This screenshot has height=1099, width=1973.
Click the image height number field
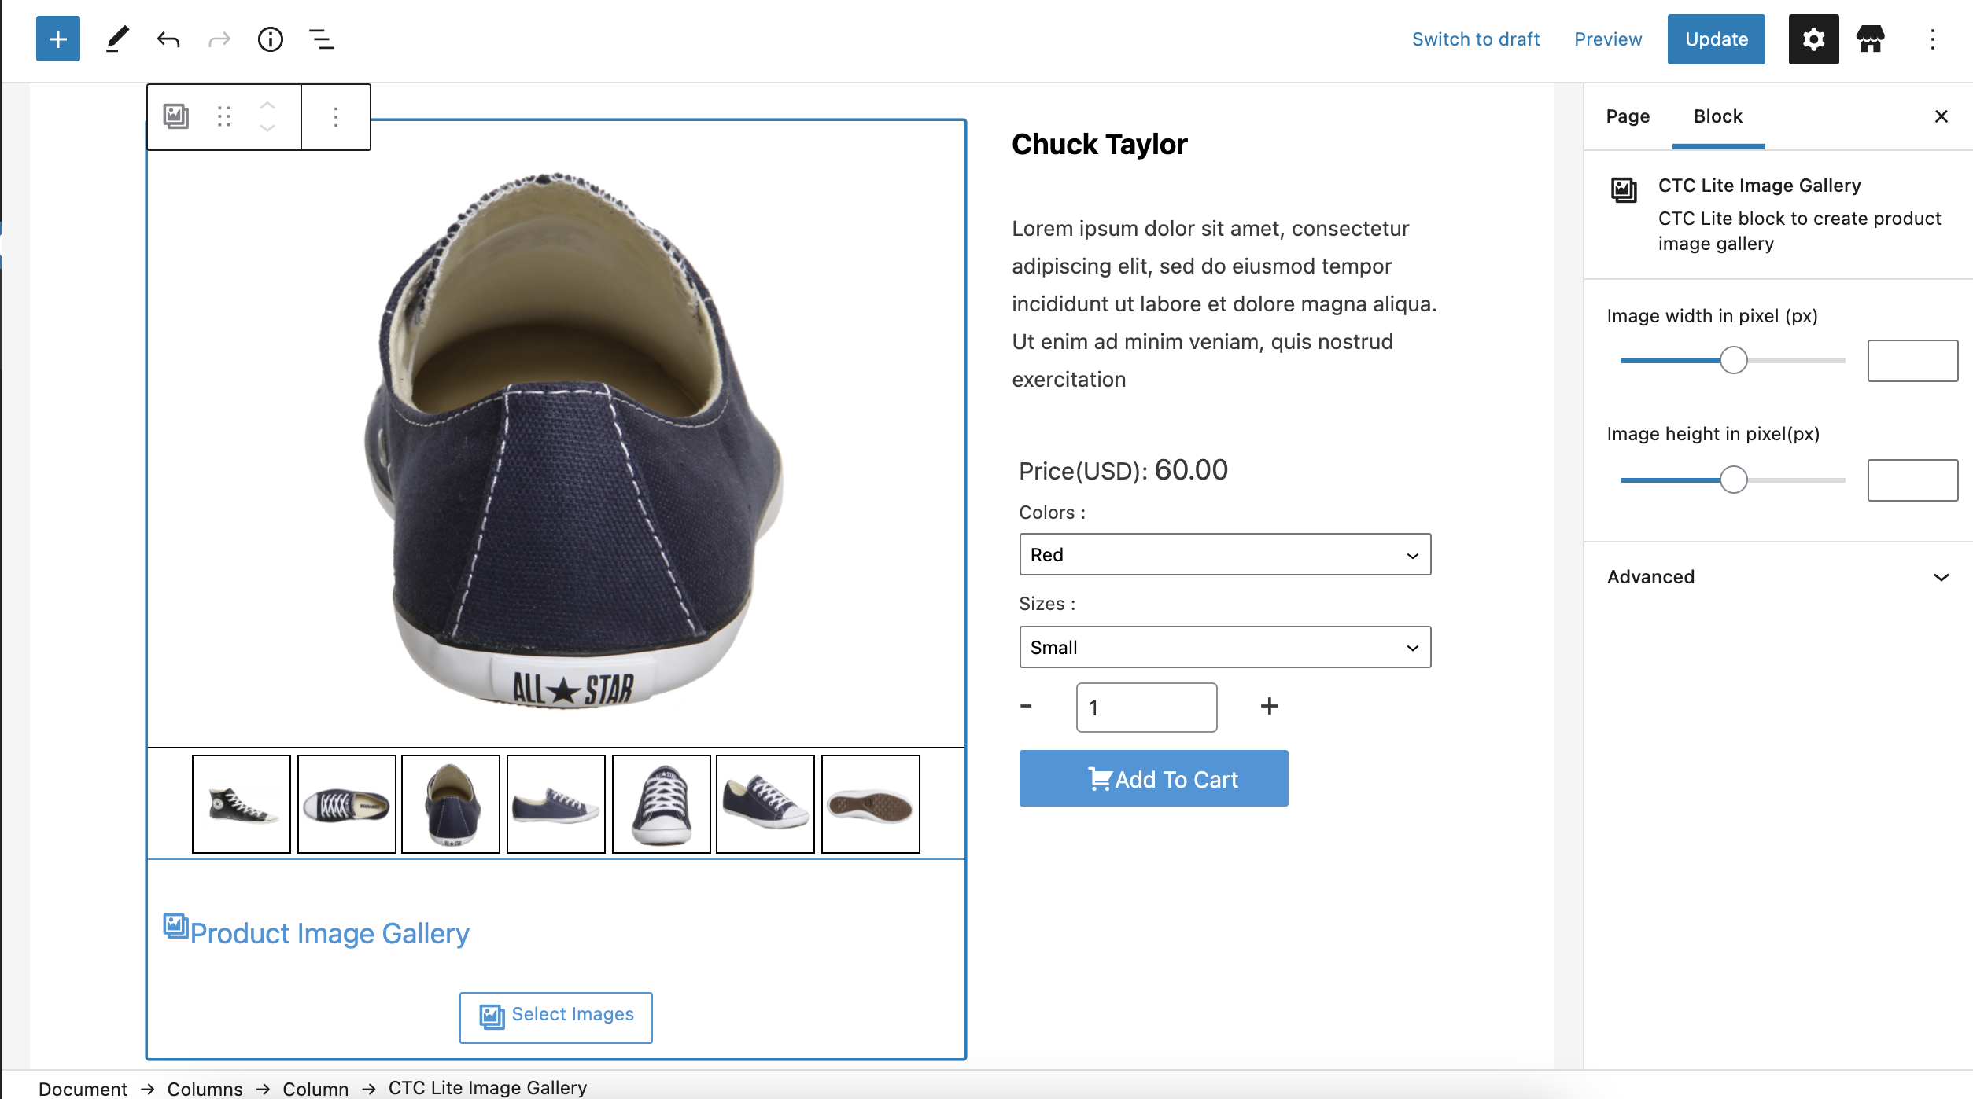pyautogui.click(x=1912, y=480)
